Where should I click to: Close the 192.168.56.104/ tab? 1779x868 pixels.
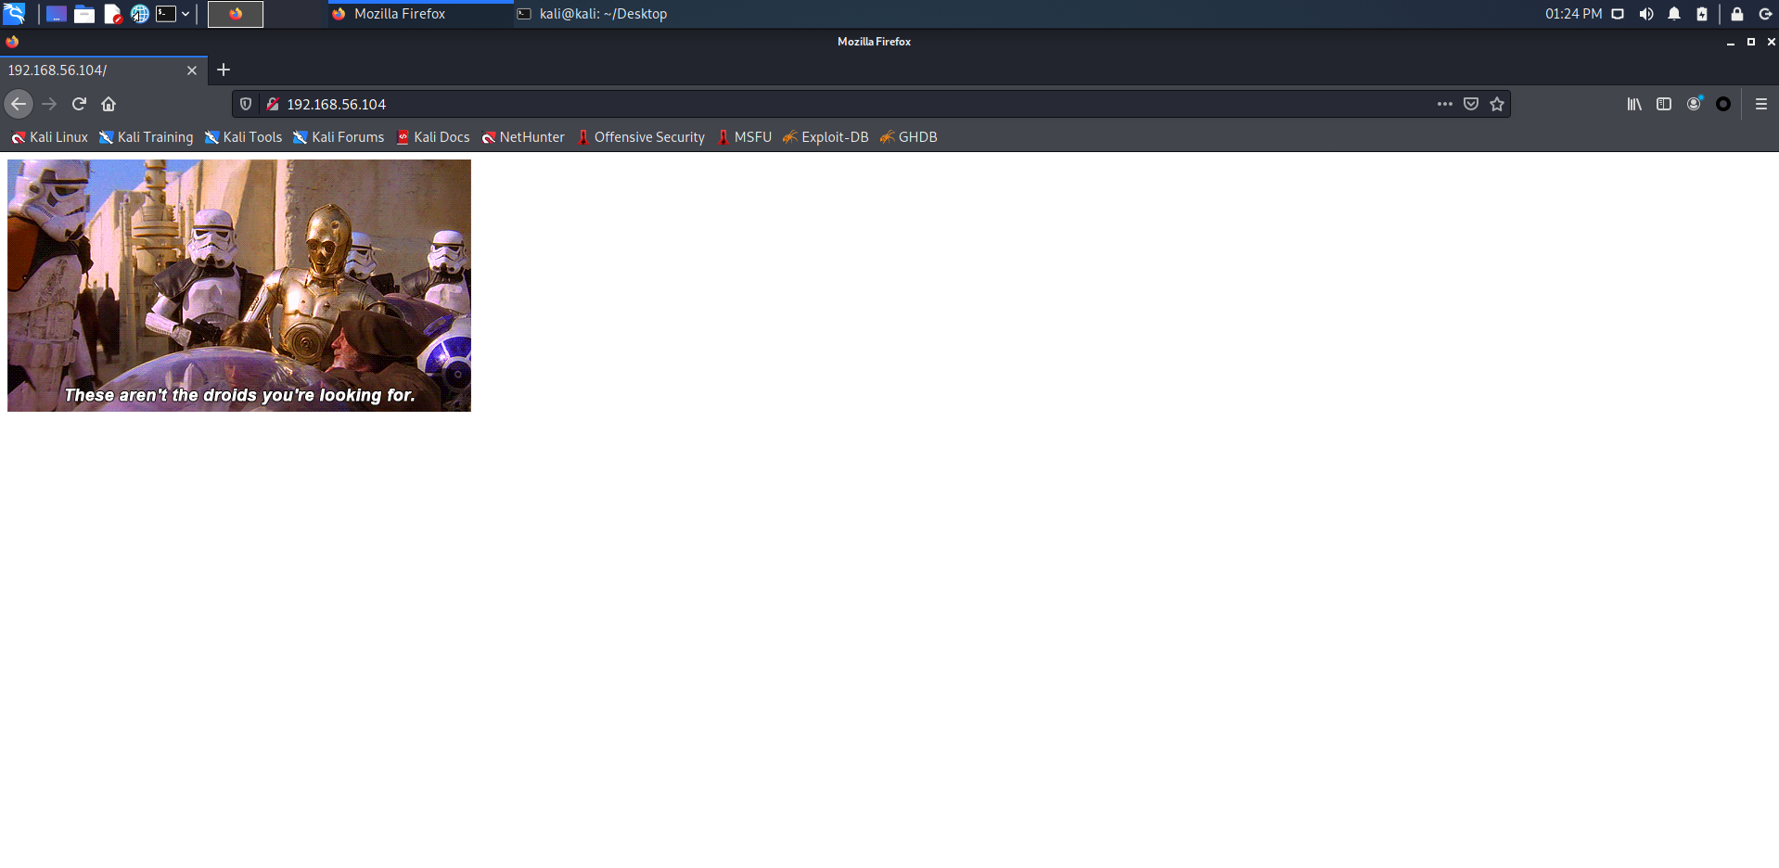pyautogui.click(x=192, y=70)
